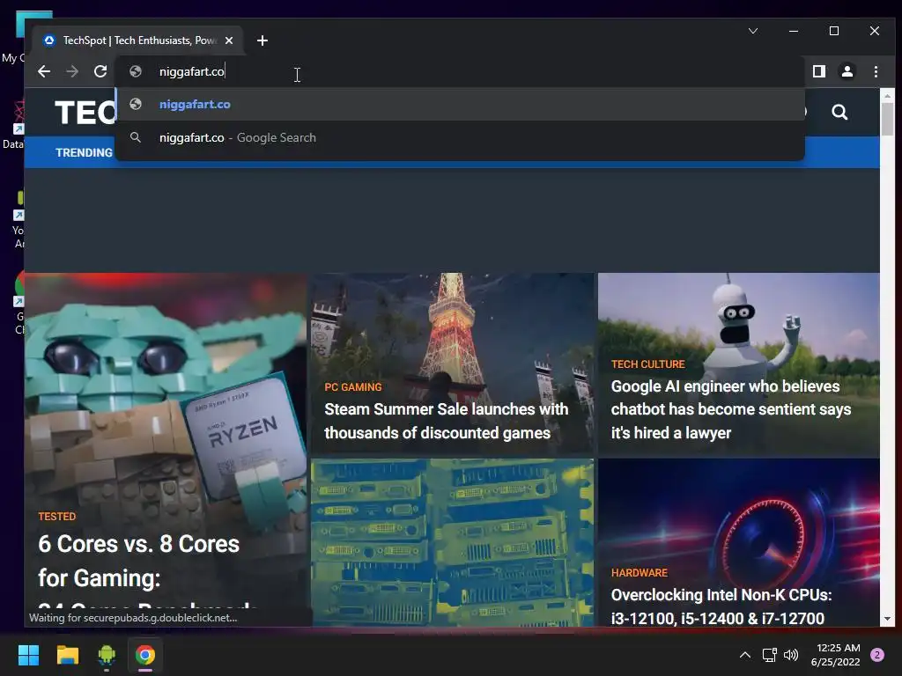902x676 pixels.
Task: Show hidden tray icons with the chevron
Action: coord(745,655)
